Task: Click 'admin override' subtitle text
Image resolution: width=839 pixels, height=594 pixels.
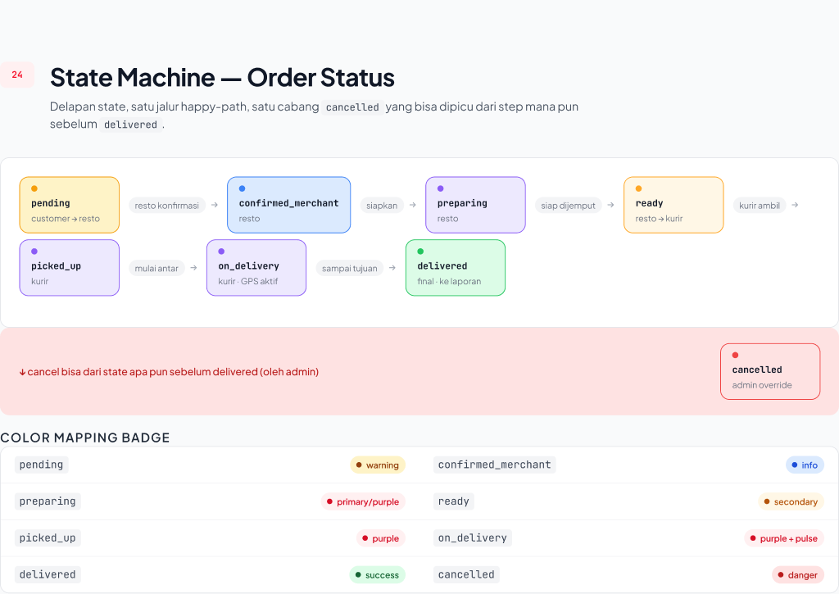Action: (x=762, y=385)
